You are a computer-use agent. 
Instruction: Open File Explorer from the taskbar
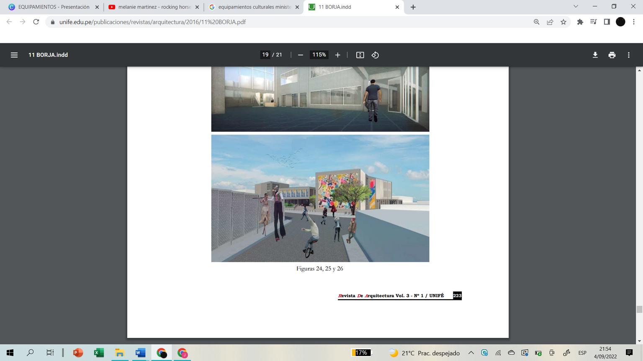click(x=120, y=353)
